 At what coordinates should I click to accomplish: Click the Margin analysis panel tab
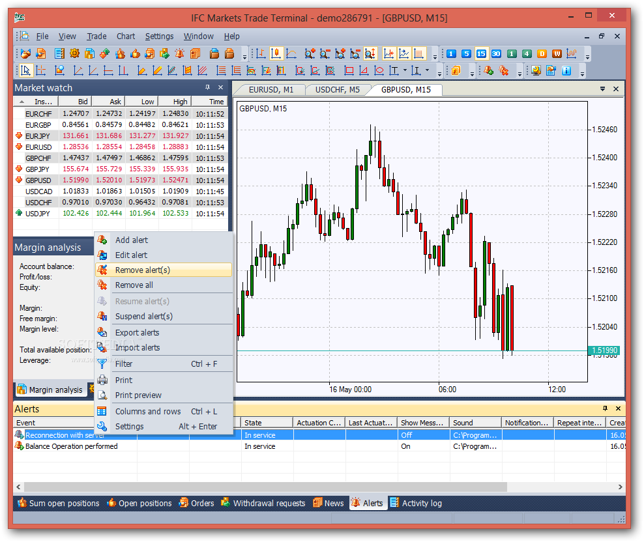[x=50, y=390]
